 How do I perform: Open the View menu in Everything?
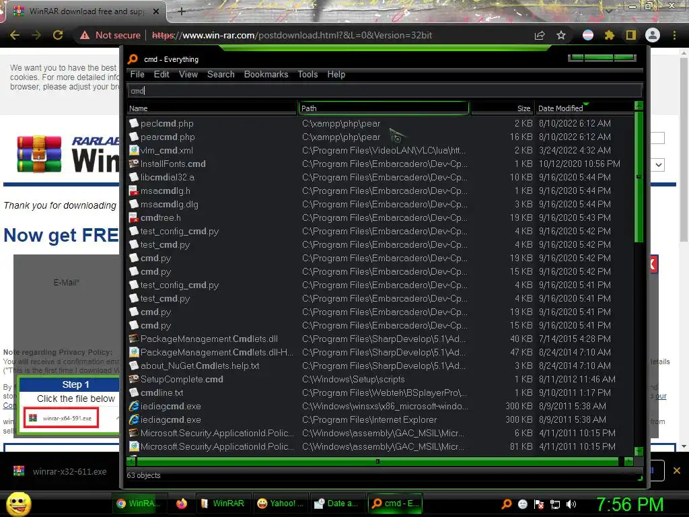[188, 74]
